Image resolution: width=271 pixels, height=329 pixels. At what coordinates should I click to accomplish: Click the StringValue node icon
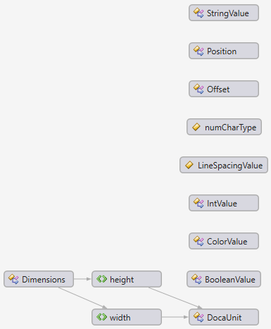tap(198, 13)
